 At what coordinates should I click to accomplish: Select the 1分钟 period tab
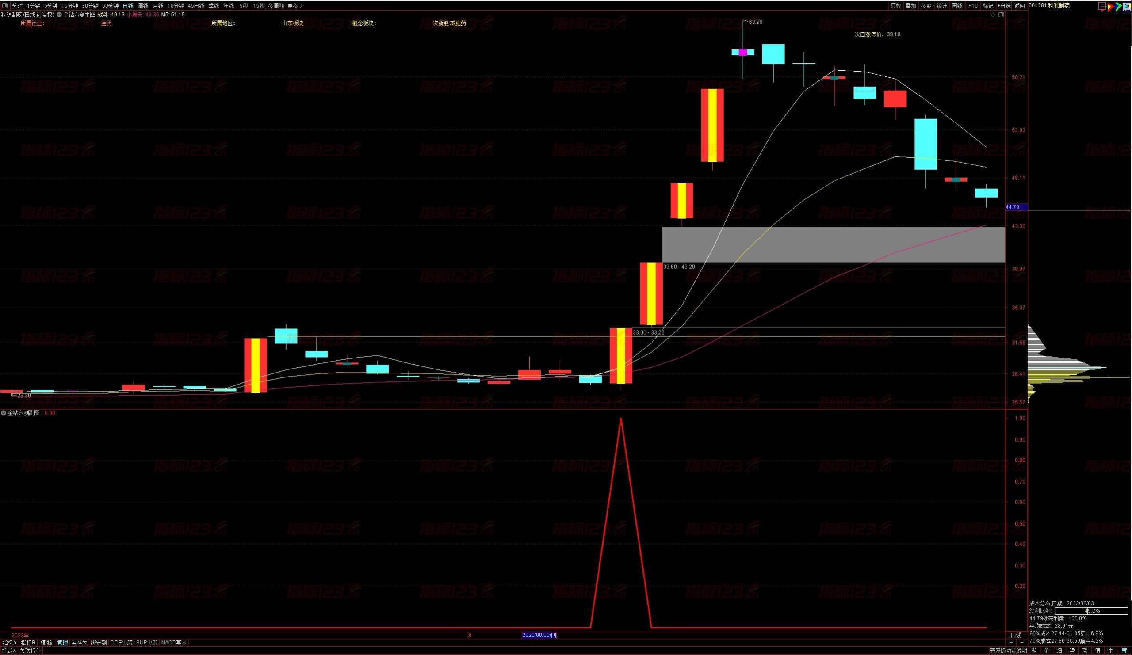tap(34, 6)
